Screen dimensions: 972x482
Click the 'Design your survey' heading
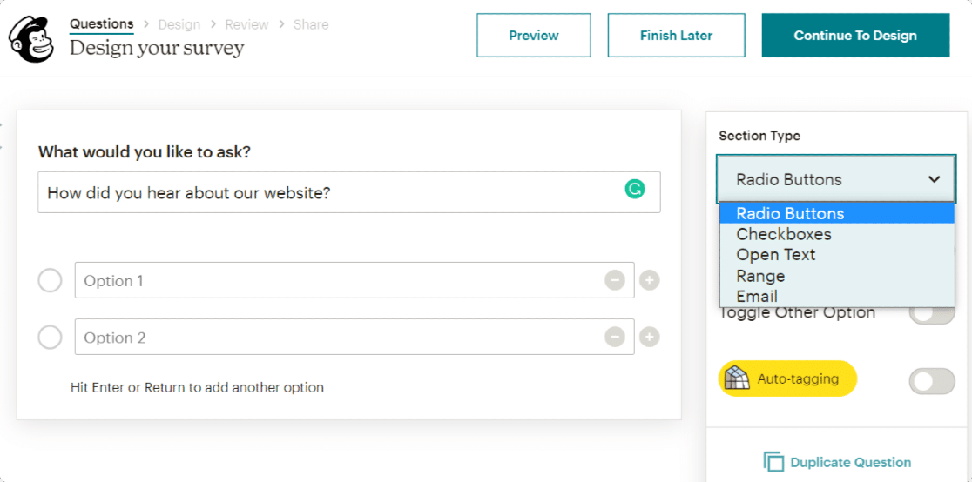(157, 48)
